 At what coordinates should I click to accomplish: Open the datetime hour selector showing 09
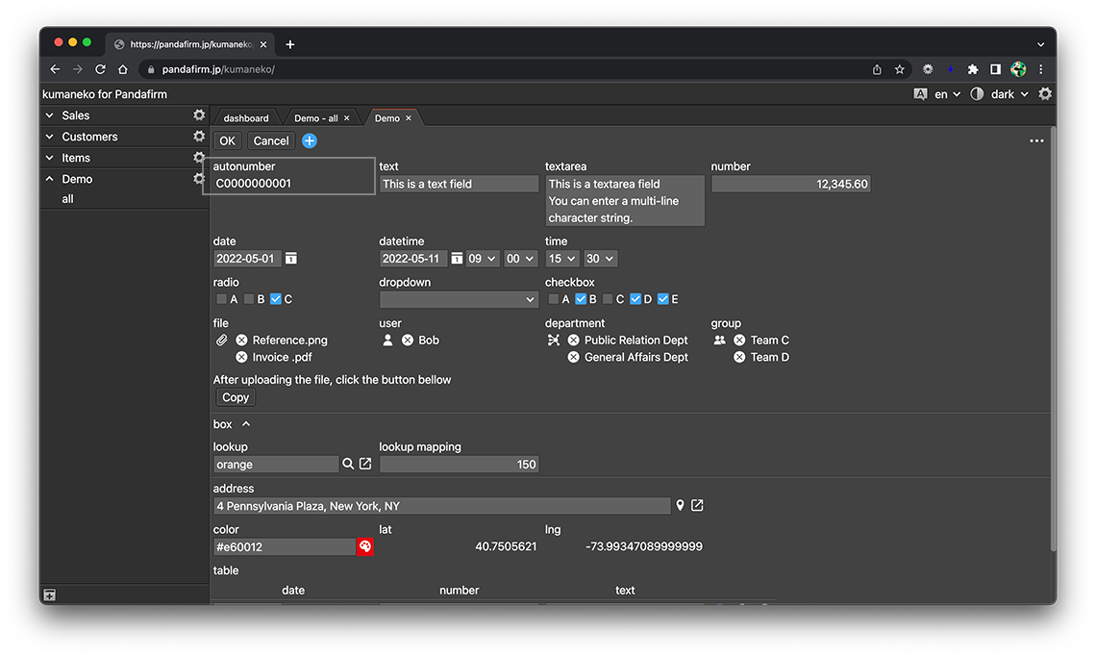click(x=483, y=259)
